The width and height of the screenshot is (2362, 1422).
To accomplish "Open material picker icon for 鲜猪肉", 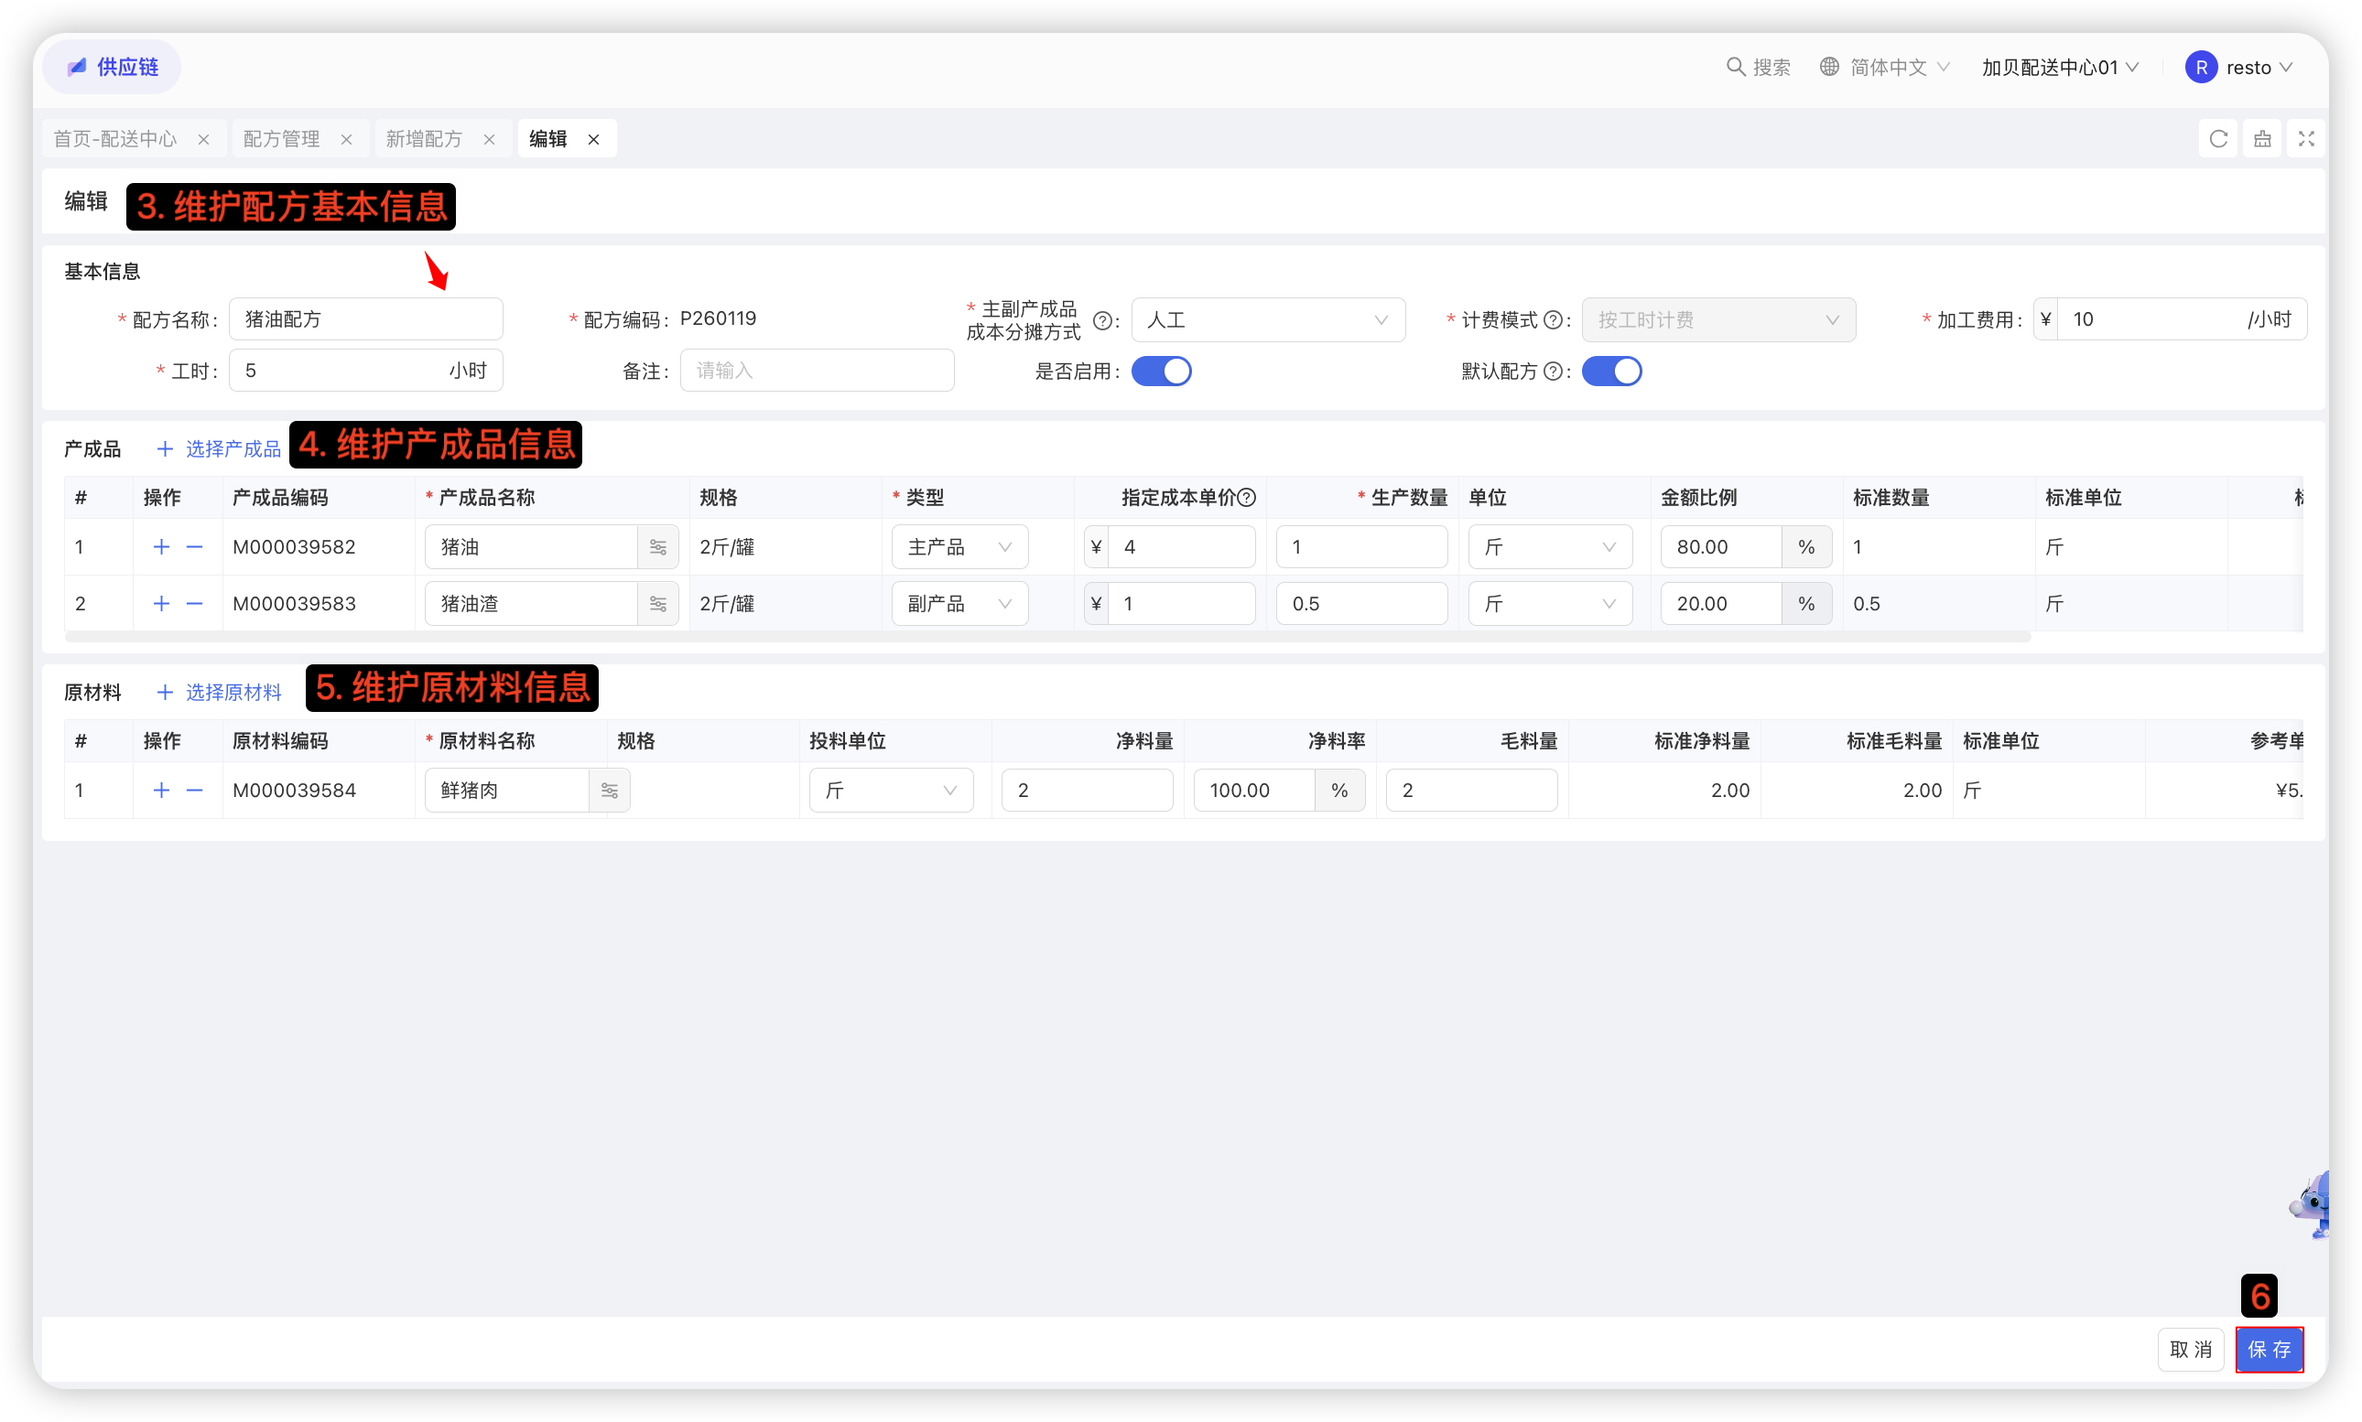I will coord(610,791).
